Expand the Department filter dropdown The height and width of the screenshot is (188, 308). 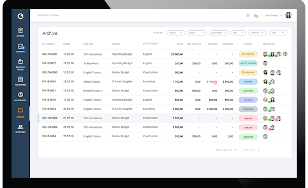(x=219, y=33)
